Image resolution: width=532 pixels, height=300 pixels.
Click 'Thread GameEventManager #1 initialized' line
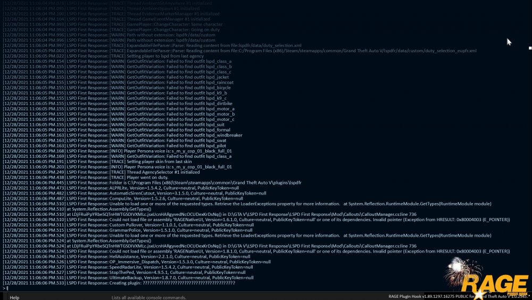click(106, 19)
